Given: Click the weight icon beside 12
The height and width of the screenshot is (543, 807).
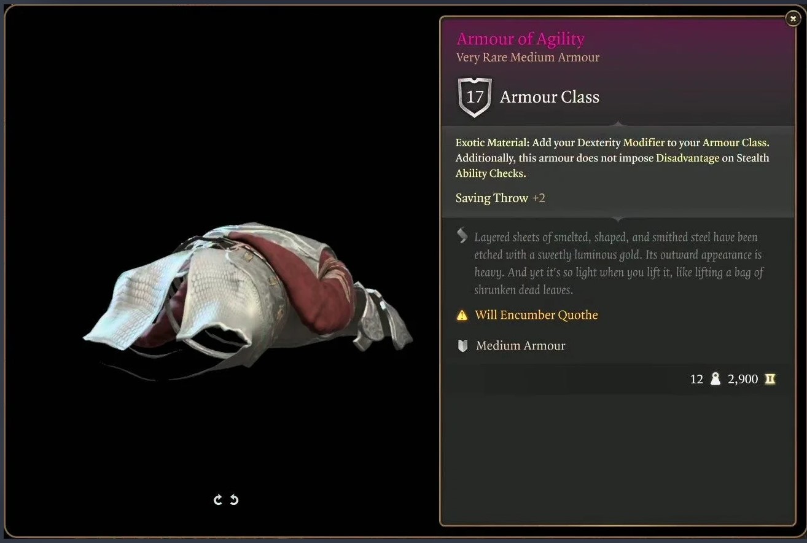Looking at the screenshot, I should coord(715,379).
